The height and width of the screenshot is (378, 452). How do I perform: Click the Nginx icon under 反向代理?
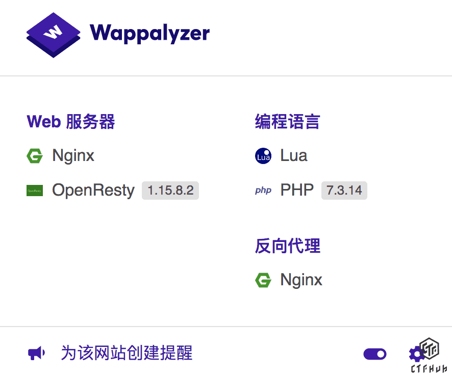click(x=263, y=280)
